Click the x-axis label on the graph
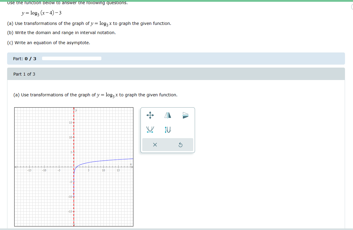This screenshot has width=353, height=230. click(x=130, y=165)
